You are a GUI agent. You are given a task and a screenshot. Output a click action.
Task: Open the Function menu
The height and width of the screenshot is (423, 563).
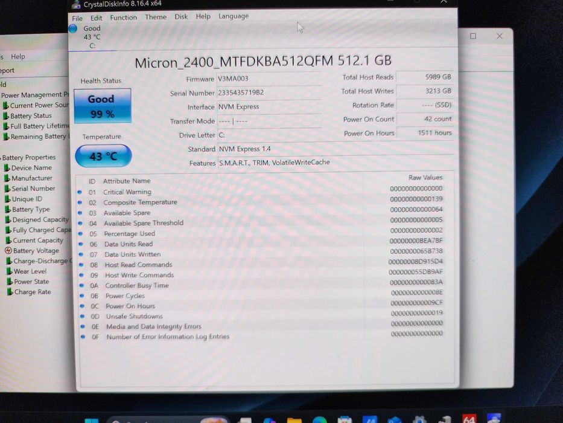(124, 18)
